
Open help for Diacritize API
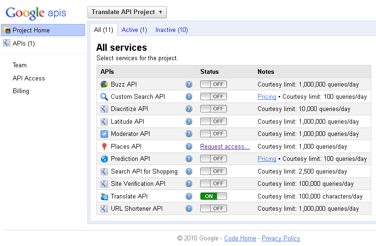point(189,109)
